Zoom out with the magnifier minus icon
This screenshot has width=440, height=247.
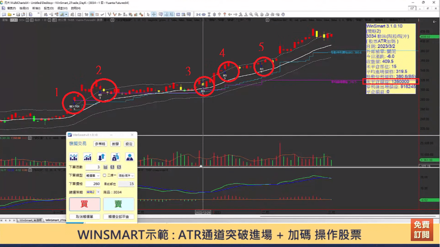click(x=256, y=14)
